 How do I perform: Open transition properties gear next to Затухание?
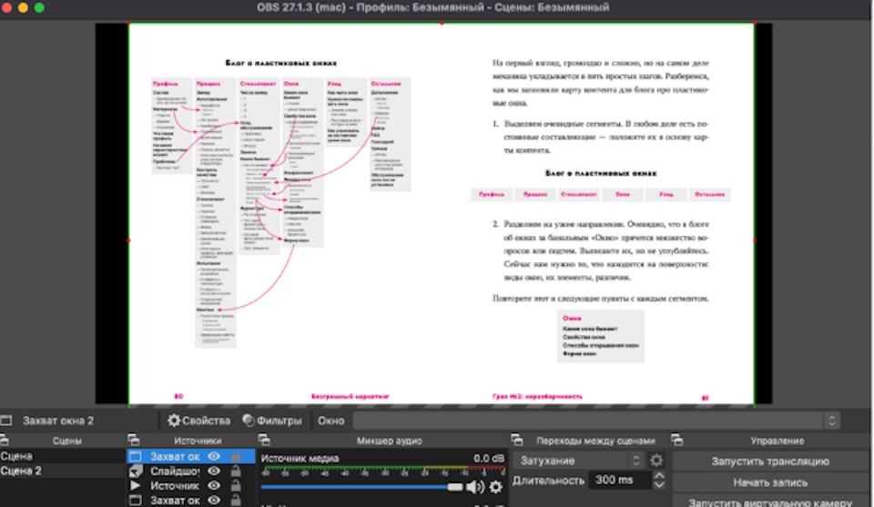[x=656, y=461]
